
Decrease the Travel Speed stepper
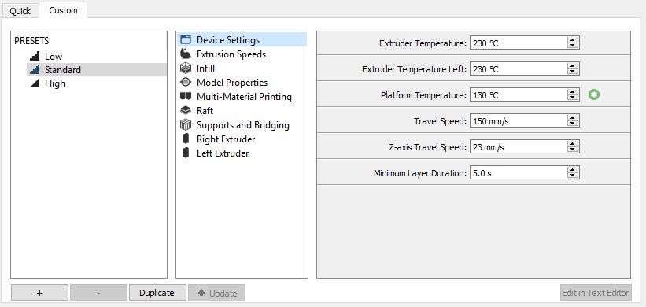click(x=573, y=124)
